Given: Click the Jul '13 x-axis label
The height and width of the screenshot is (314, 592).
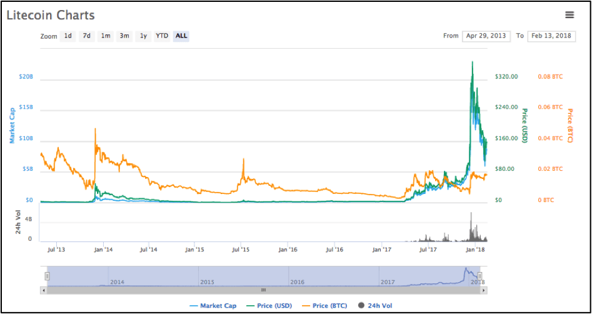Looking at the screenshot, I should point(57,250).
